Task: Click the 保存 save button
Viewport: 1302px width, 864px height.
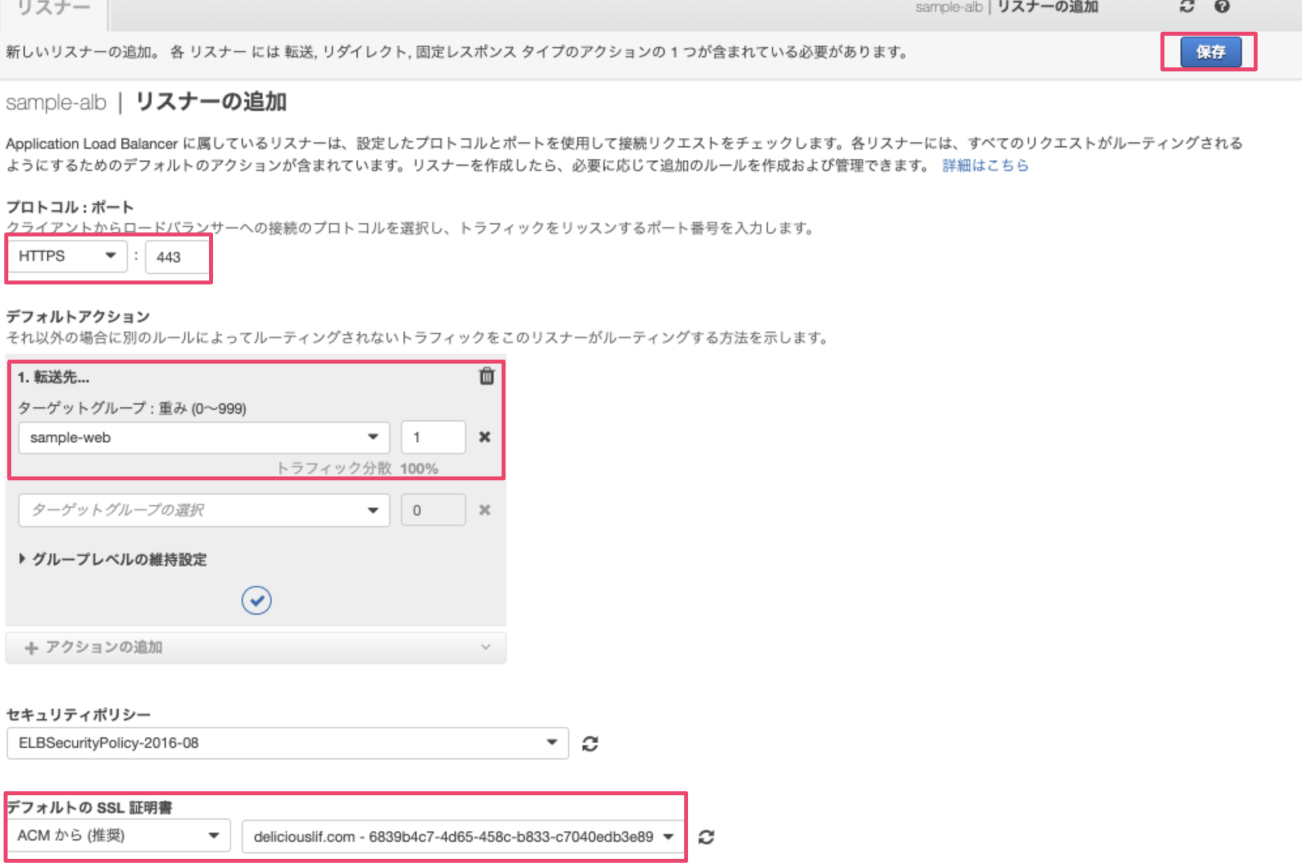Action: (x=1210, y=52)
